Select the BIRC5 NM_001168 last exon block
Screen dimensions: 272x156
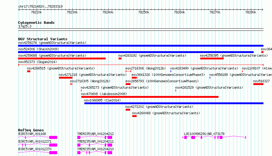coord(53,137)
